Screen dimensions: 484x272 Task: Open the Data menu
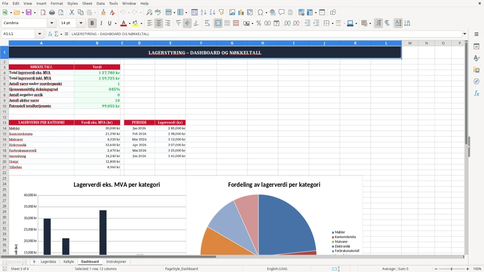coord(100,3)
